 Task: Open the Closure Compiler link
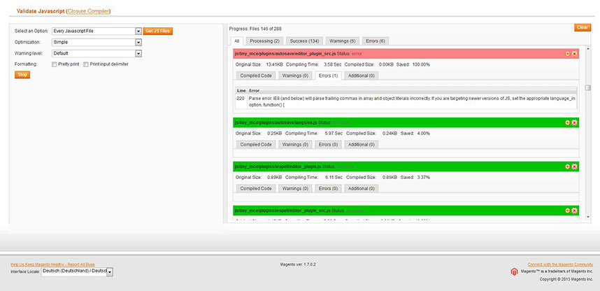pyautogui.click(x=88, y=11)
